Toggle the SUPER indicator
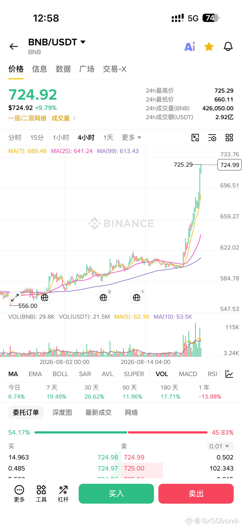 click(x=134, y=374)
